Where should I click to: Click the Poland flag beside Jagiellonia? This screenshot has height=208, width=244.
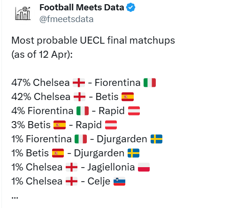(144, 167)
